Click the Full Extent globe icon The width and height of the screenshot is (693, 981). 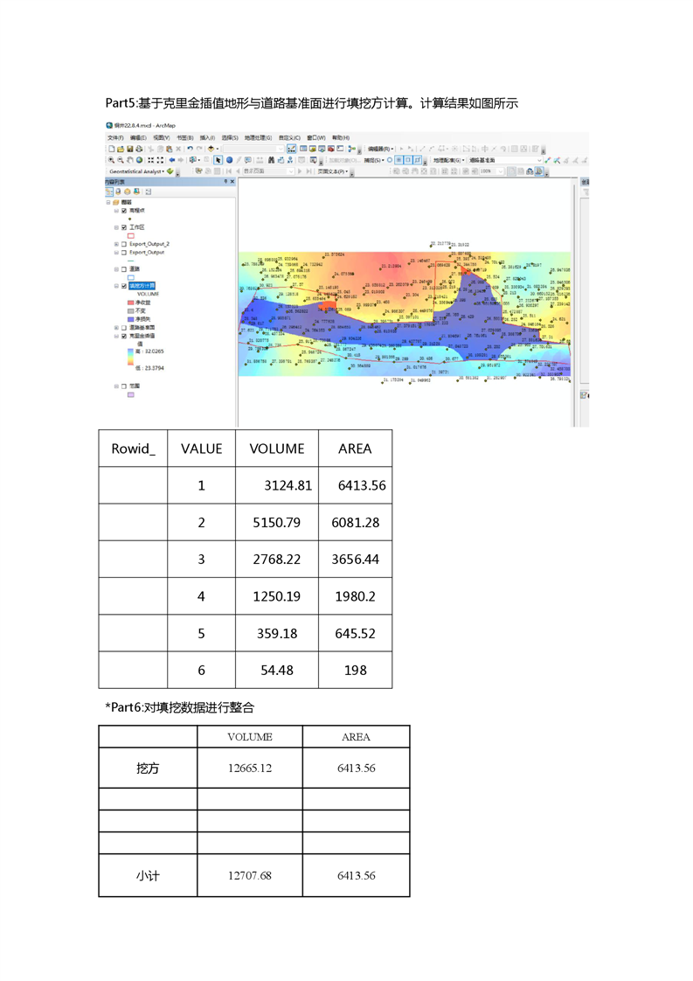[140, 161]
